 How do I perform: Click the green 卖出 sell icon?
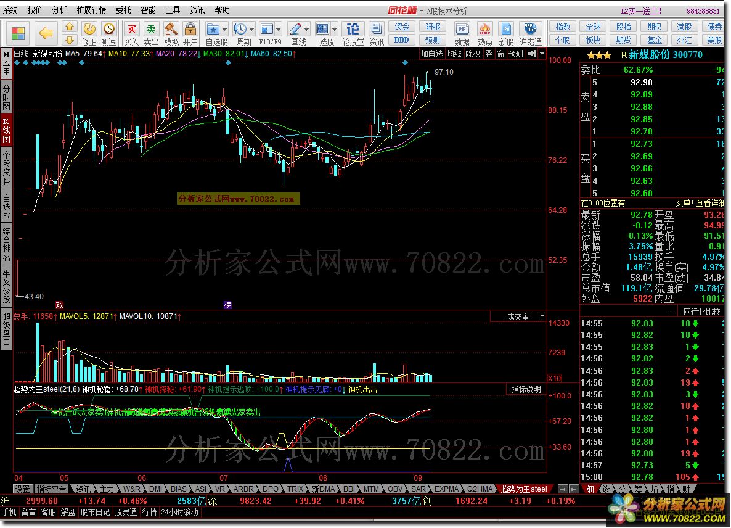(x=151, y=29)
